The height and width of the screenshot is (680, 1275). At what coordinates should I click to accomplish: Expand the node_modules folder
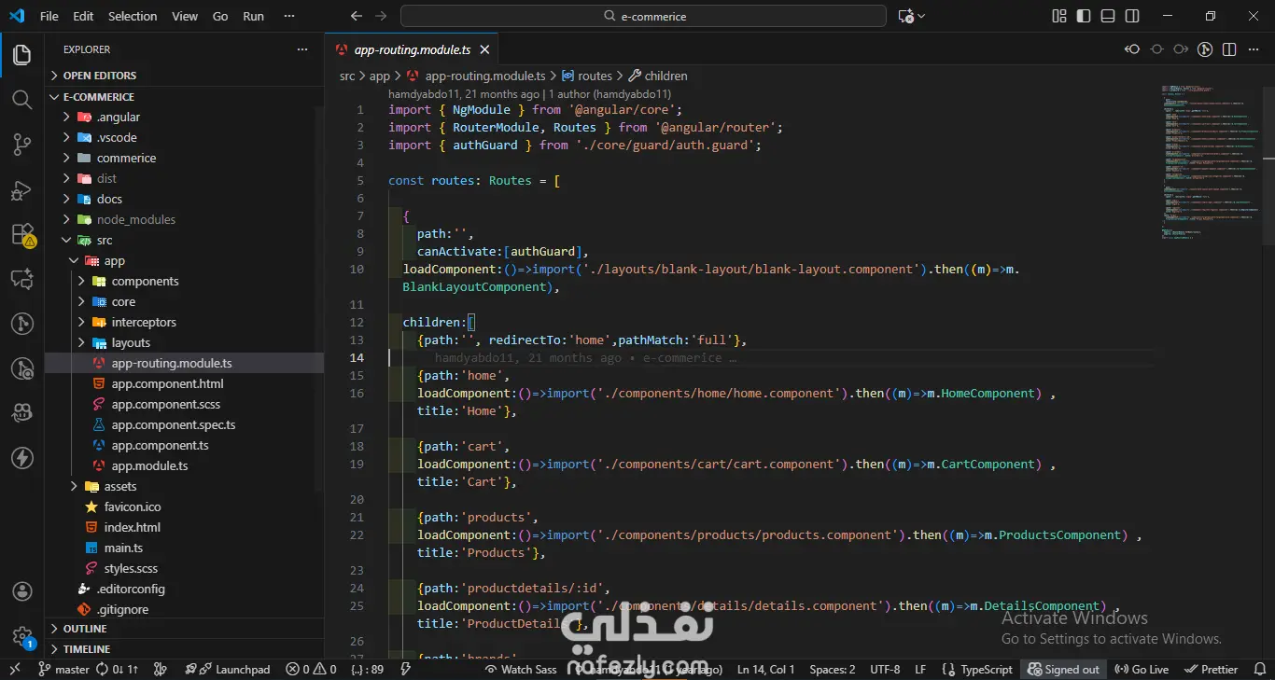click(185, 219)
